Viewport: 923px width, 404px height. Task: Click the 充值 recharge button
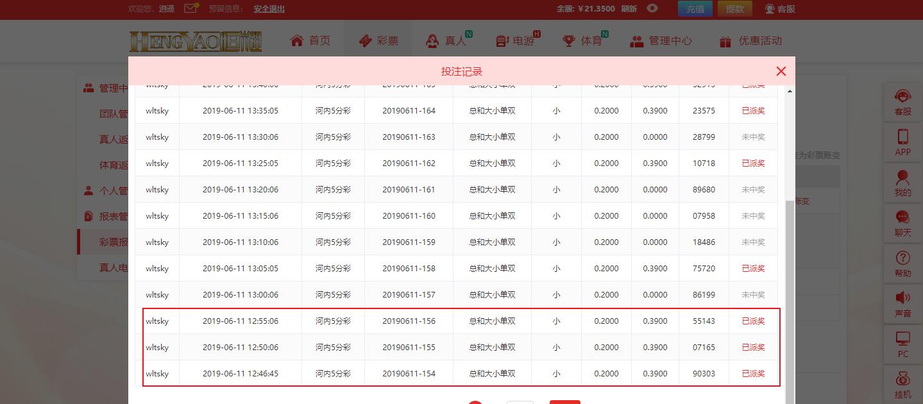pyautogui.click(x=695, y=9)
